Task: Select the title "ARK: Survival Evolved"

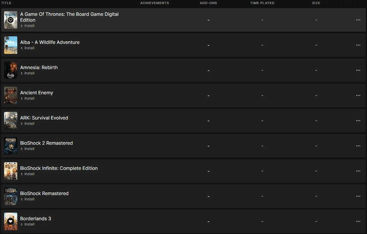Action: [44, 118]
